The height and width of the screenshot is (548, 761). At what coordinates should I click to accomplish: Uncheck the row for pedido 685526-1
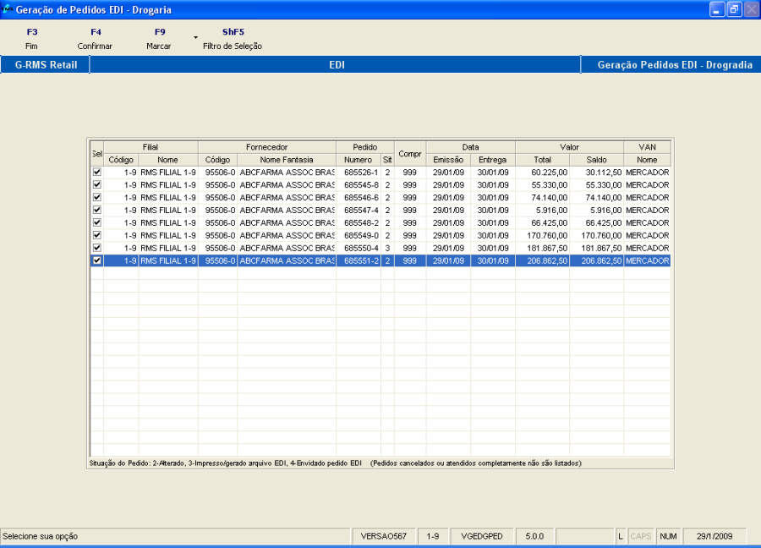click(x=97, y=172)
